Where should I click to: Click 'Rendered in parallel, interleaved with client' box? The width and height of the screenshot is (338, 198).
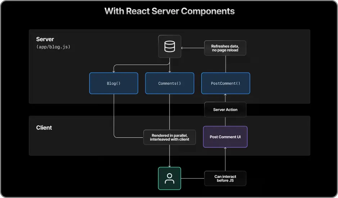(170, 137)
